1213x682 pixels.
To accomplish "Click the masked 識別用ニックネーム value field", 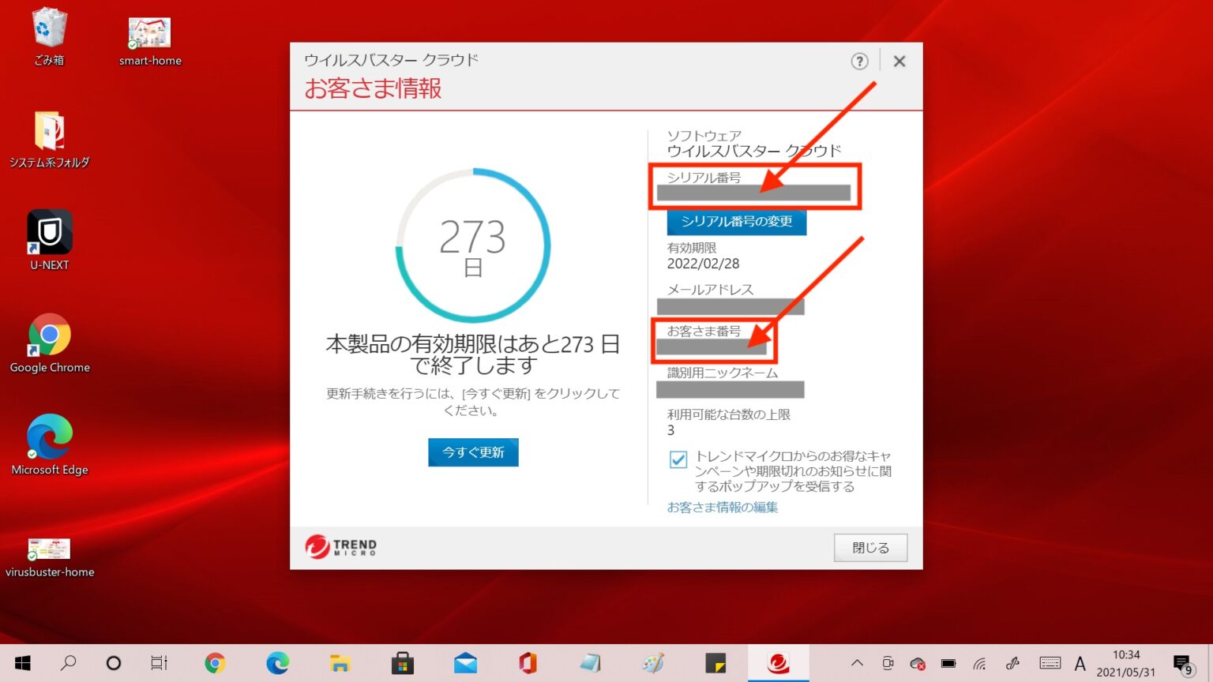I will (x=730, y=390).
